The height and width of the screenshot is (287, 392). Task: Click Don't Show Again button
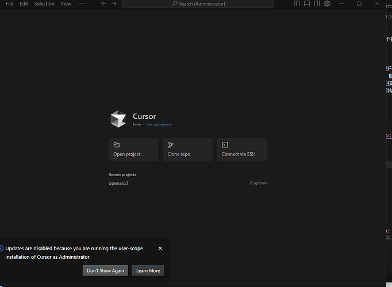(x=105, y=270)
